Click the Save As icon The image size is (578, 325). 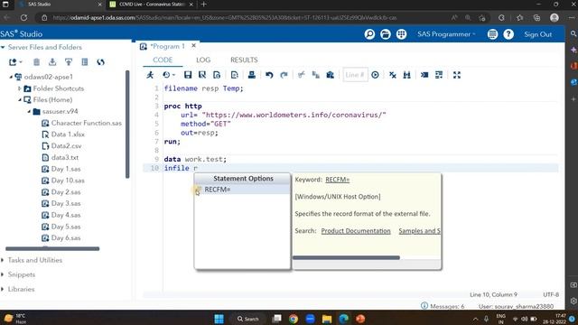(202, 75)
